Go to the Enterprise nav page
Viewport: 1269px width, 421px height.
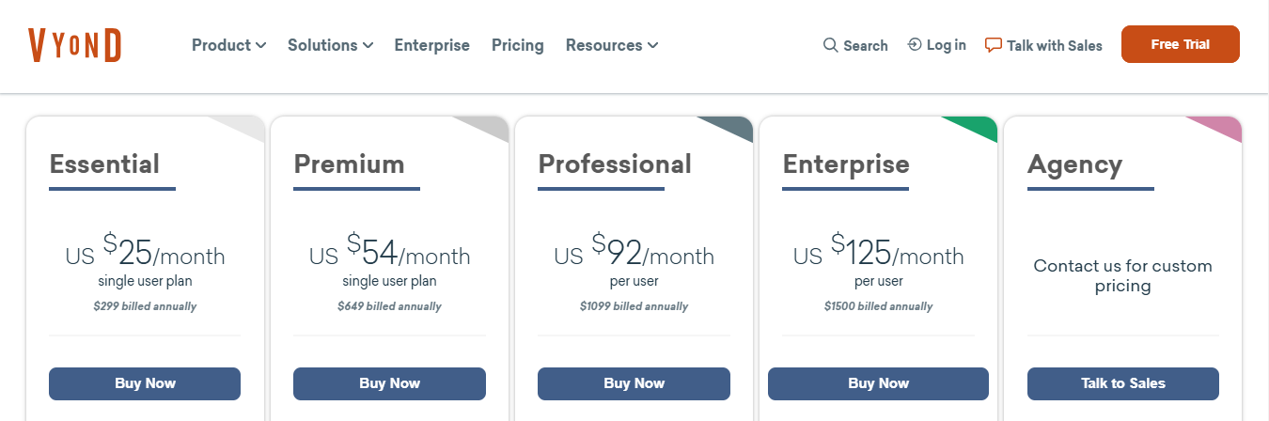click(x=431, y=45)
